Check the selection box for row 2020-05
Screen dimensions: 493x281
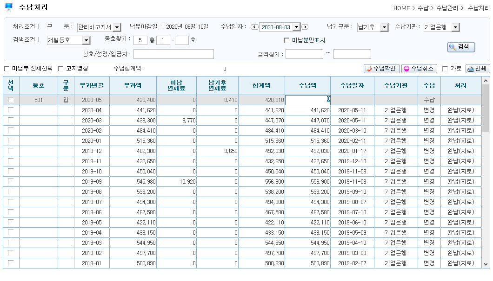click(x=11, y=100)
